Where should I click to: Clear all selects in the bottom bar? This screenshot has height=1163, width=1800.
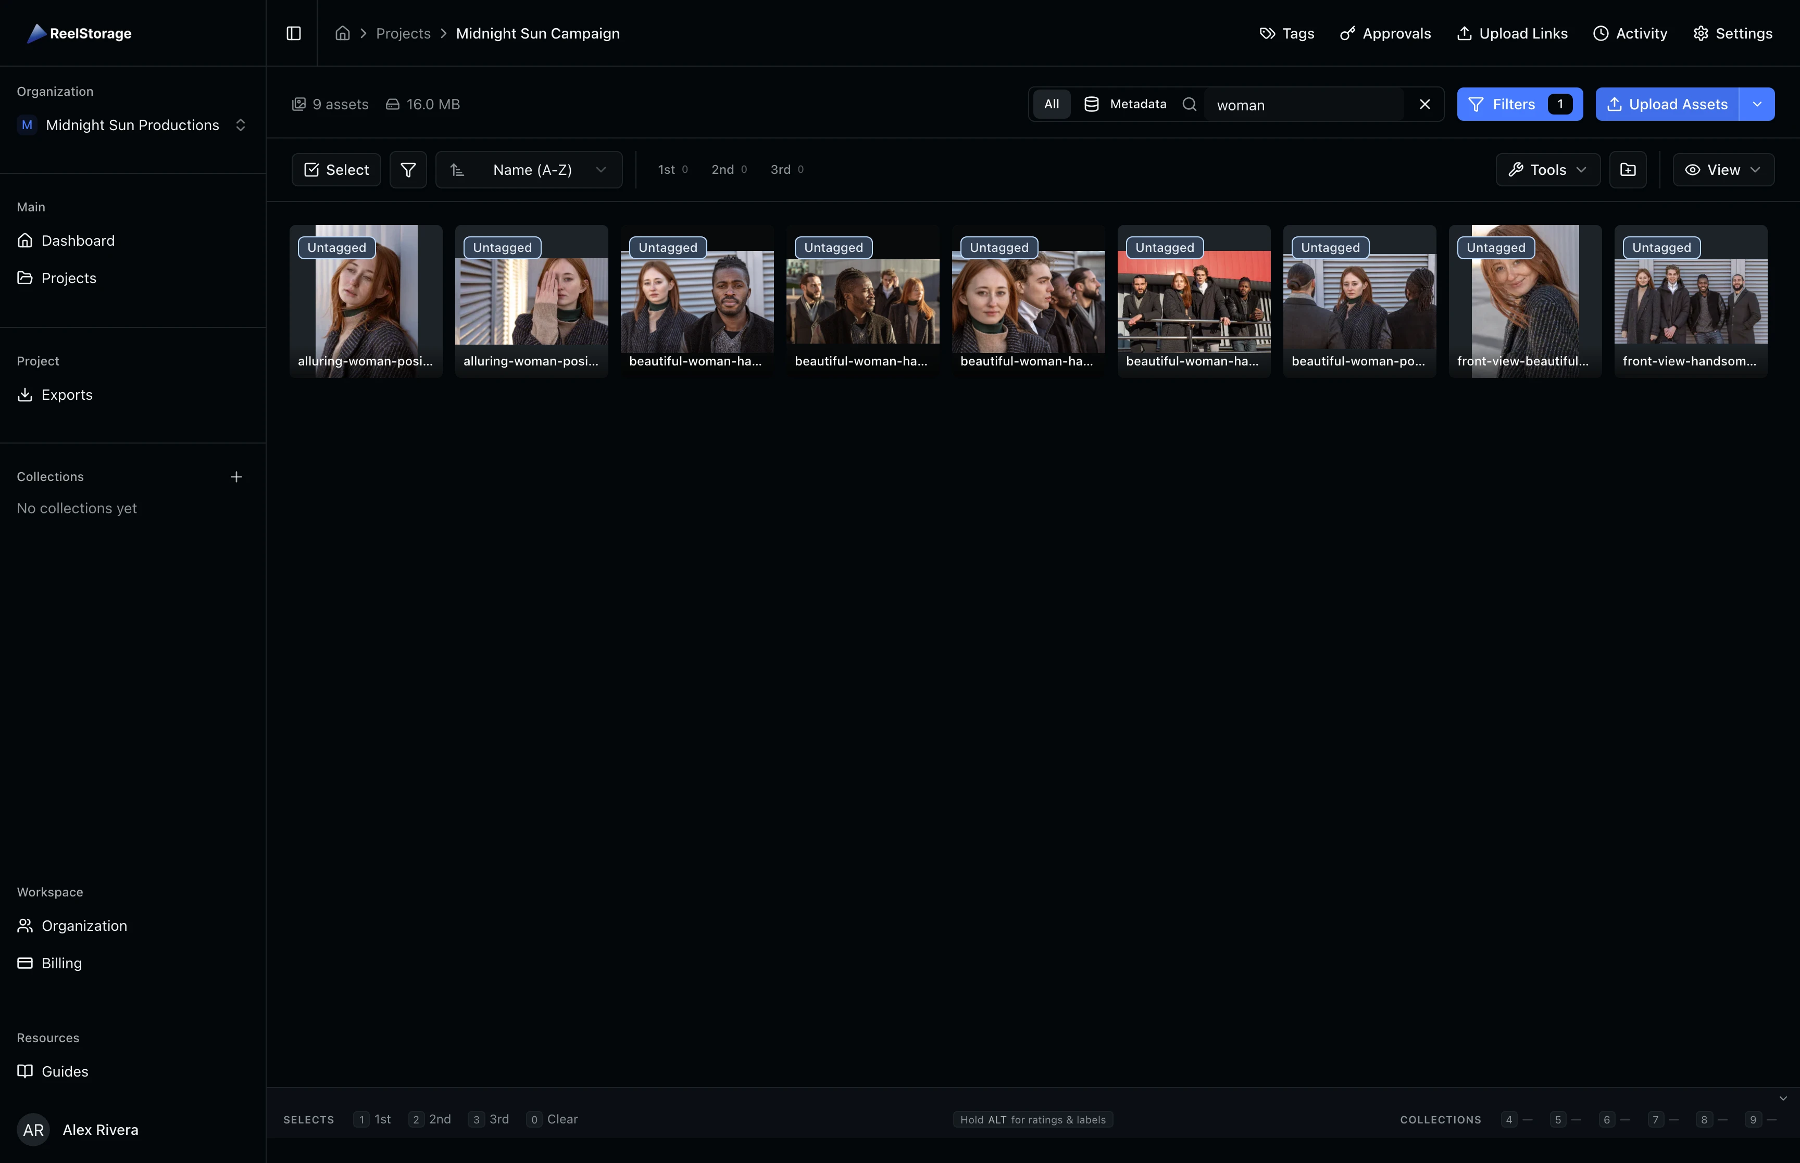[x=562, y=1119]
